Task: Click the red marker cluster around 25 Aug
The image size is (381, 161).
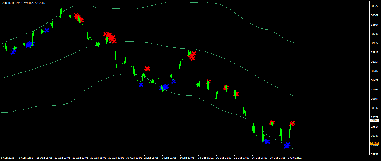Action: coord(110,37)
